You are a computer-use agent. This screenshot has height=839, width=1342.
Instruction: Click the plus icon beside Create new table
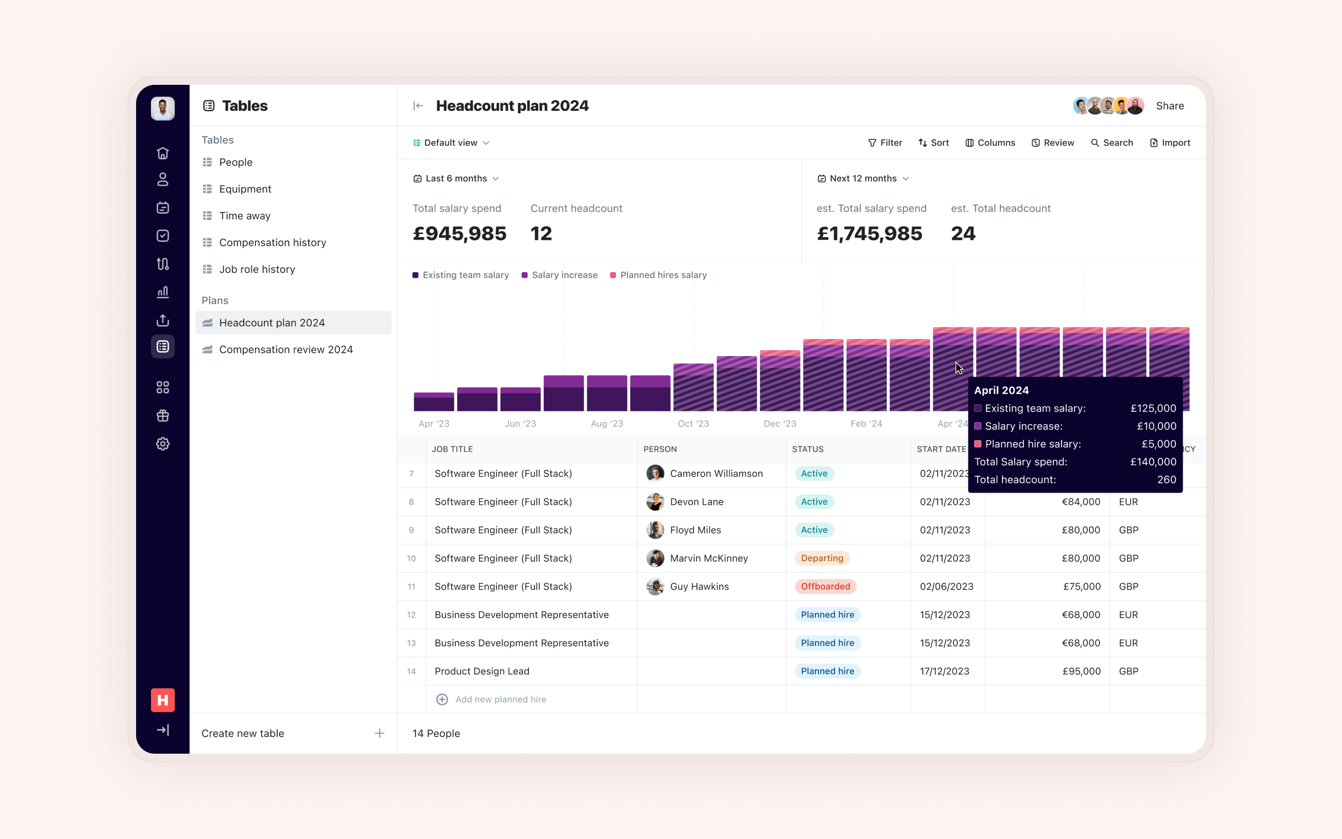(379, 733)
